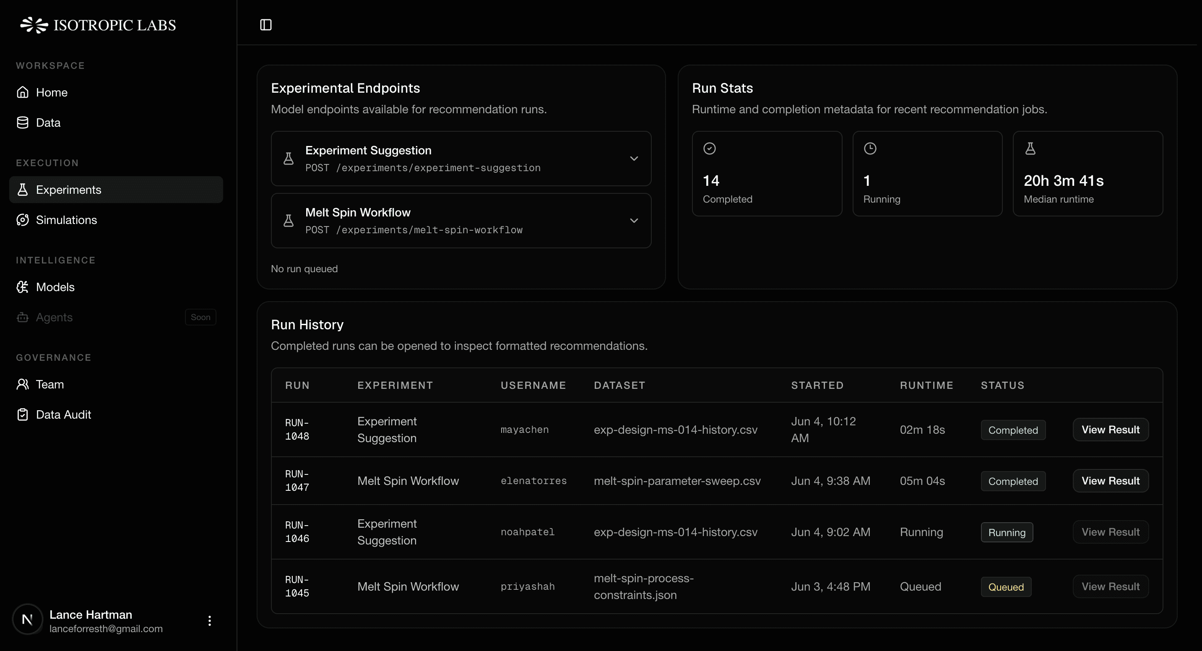Screen dimensions: 1202x651
Task: Click the Jun 3, 4:48 PM start time
Action: pos(830,586)
